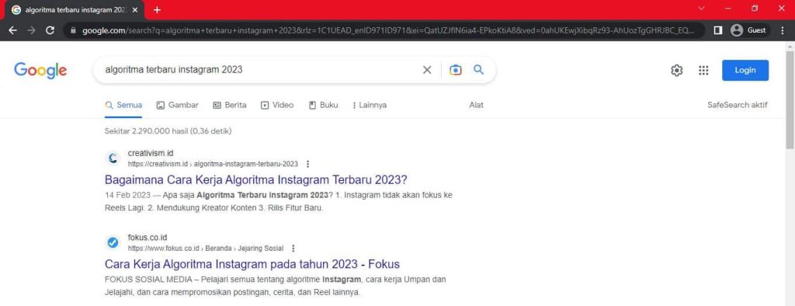Open a new browser tab
The image size is (795, 306).
[x=157, y=9]
